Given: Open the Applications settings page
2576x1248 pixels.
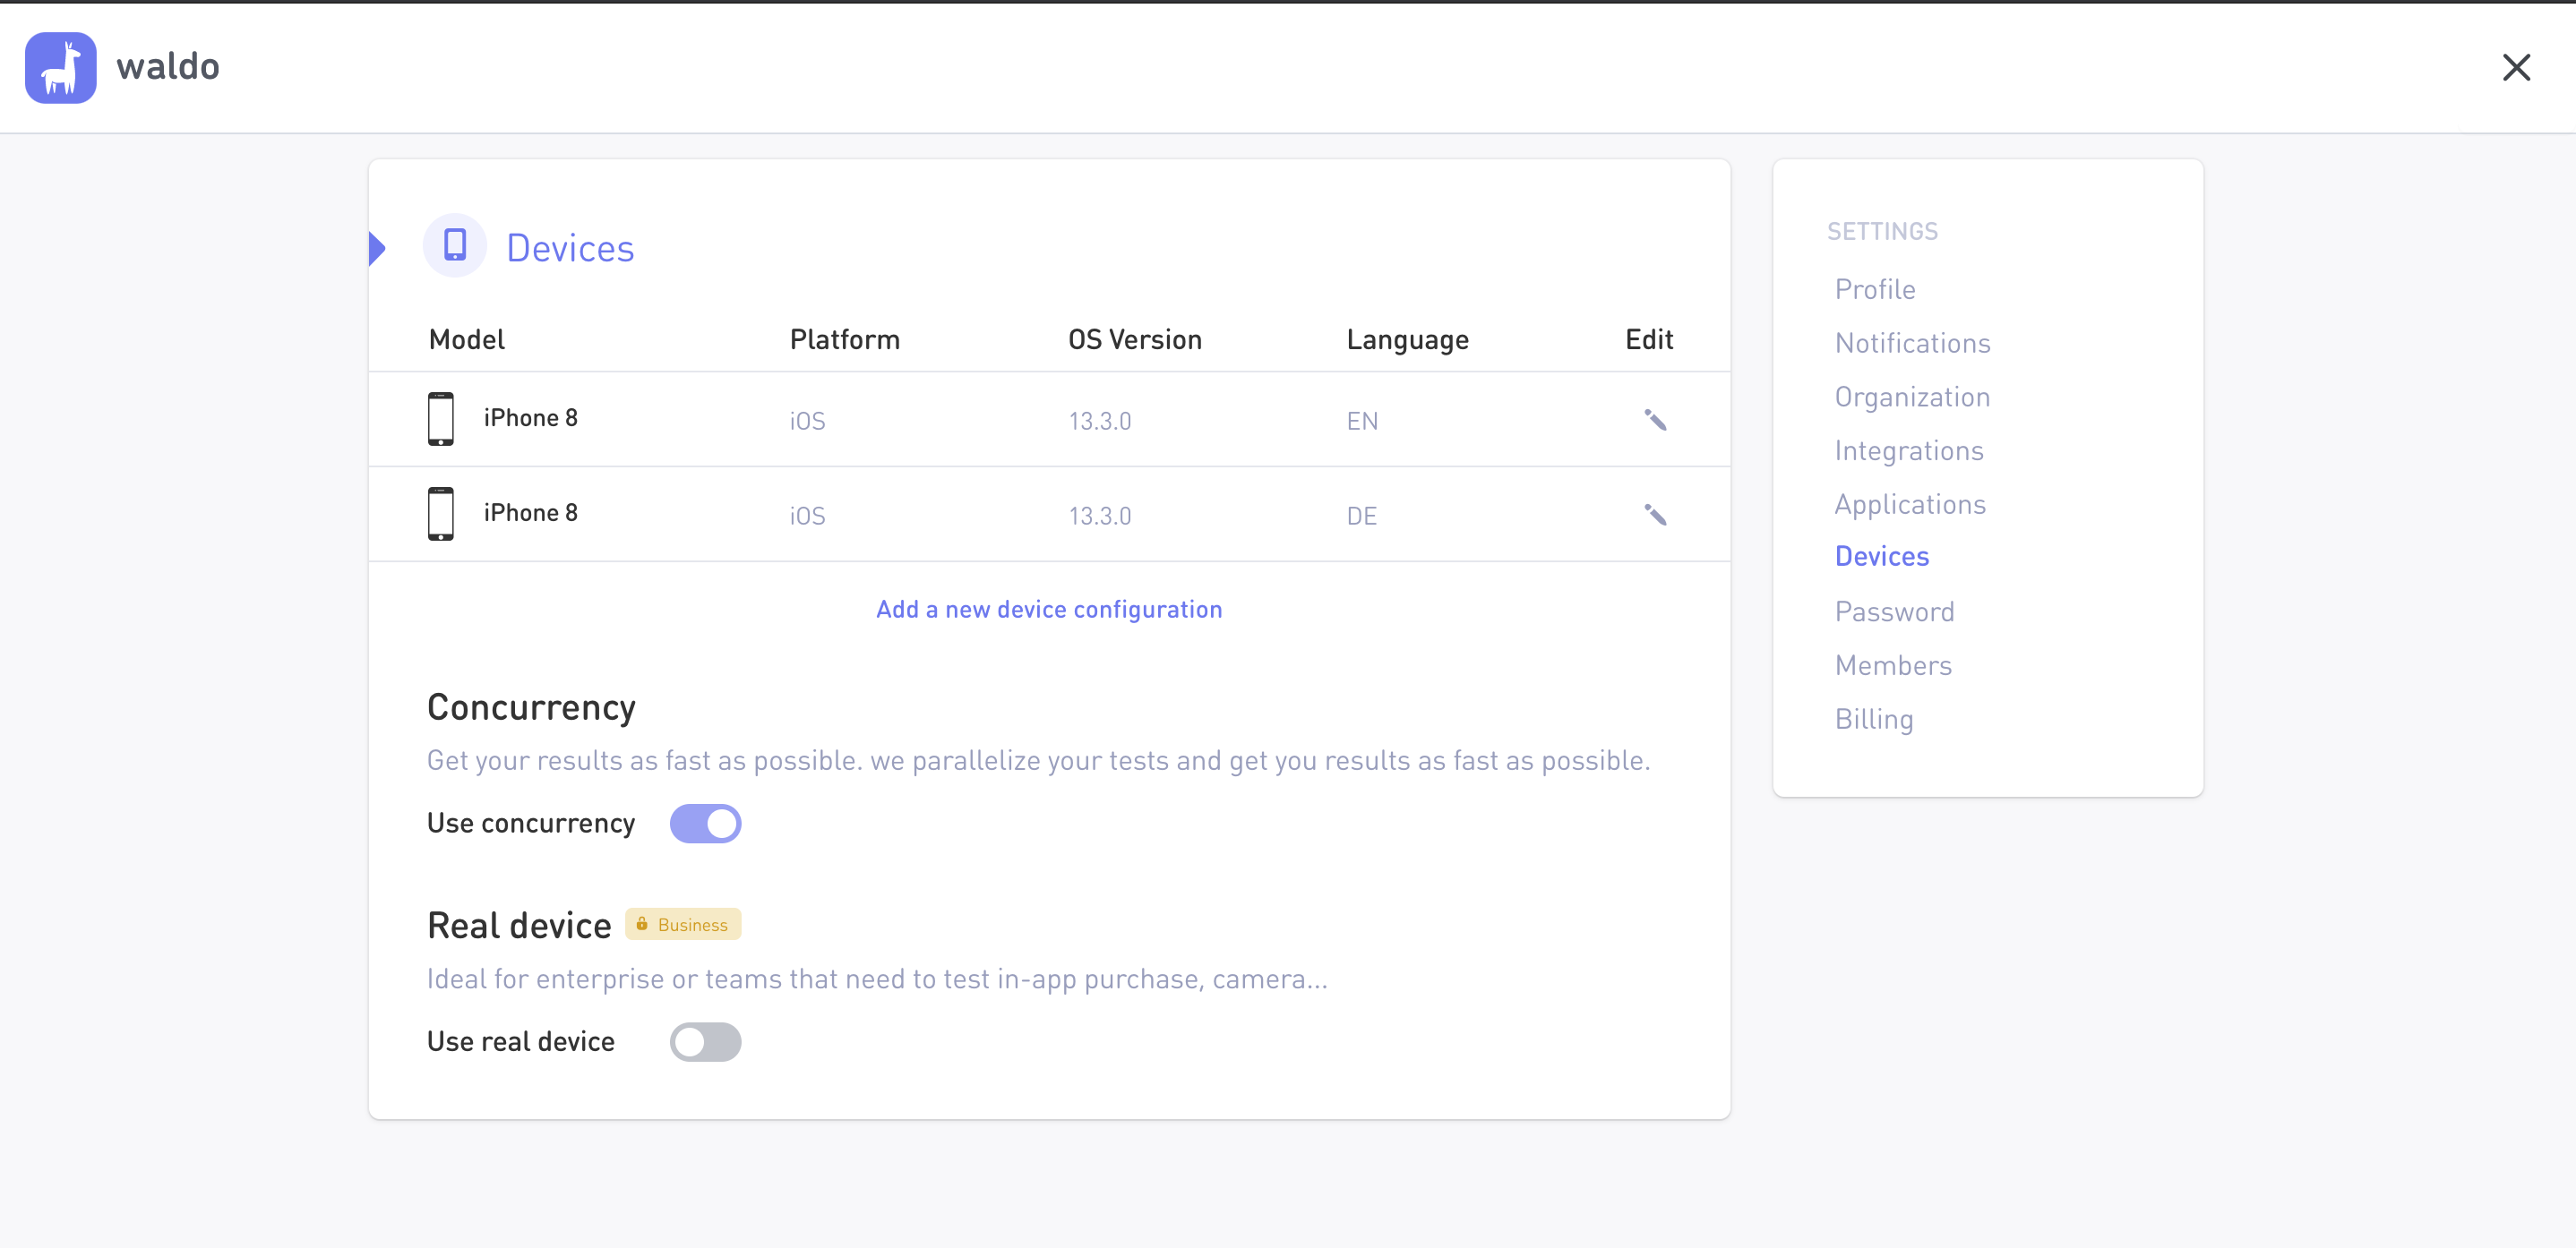Looking at the screenshot, I should (x=1910, y=505).
